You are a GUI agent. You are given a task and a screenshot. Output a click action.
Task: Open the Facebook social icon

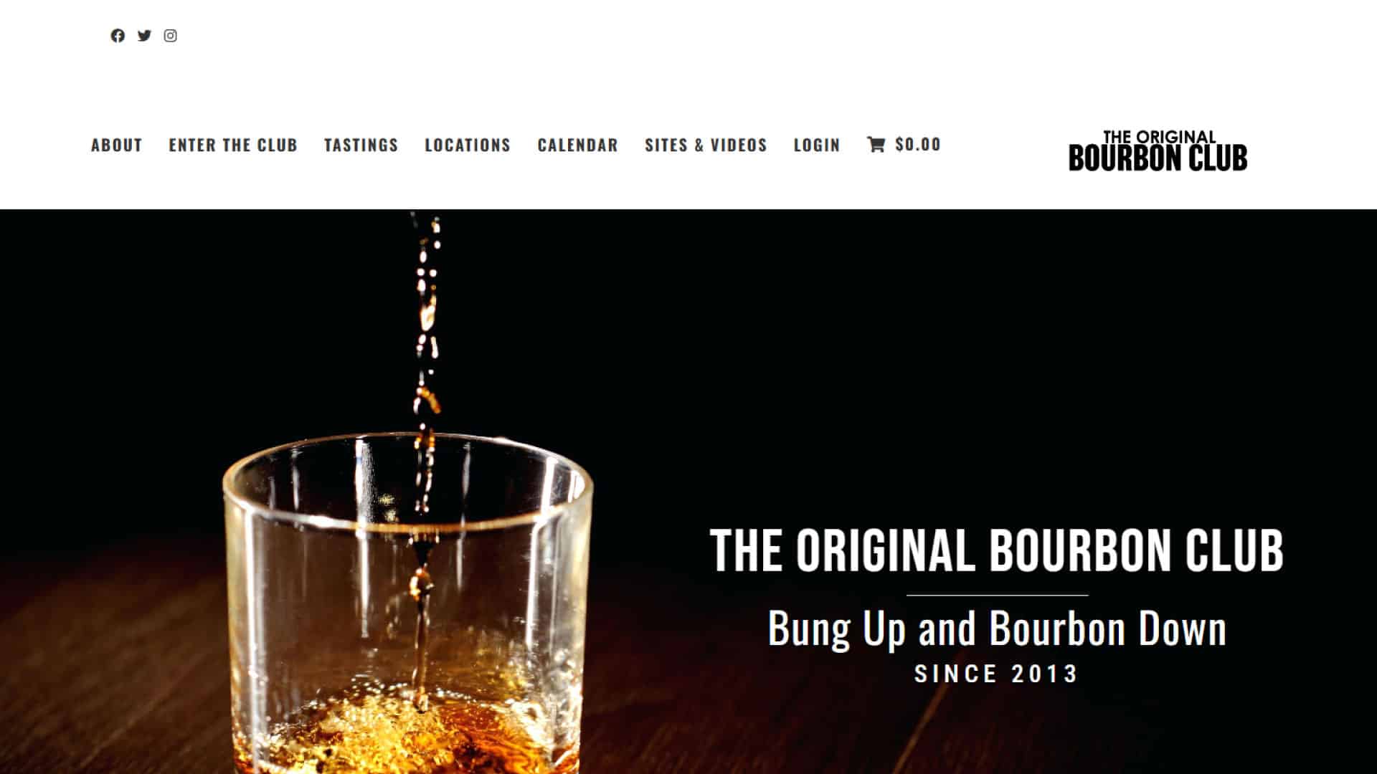[118, 36]
